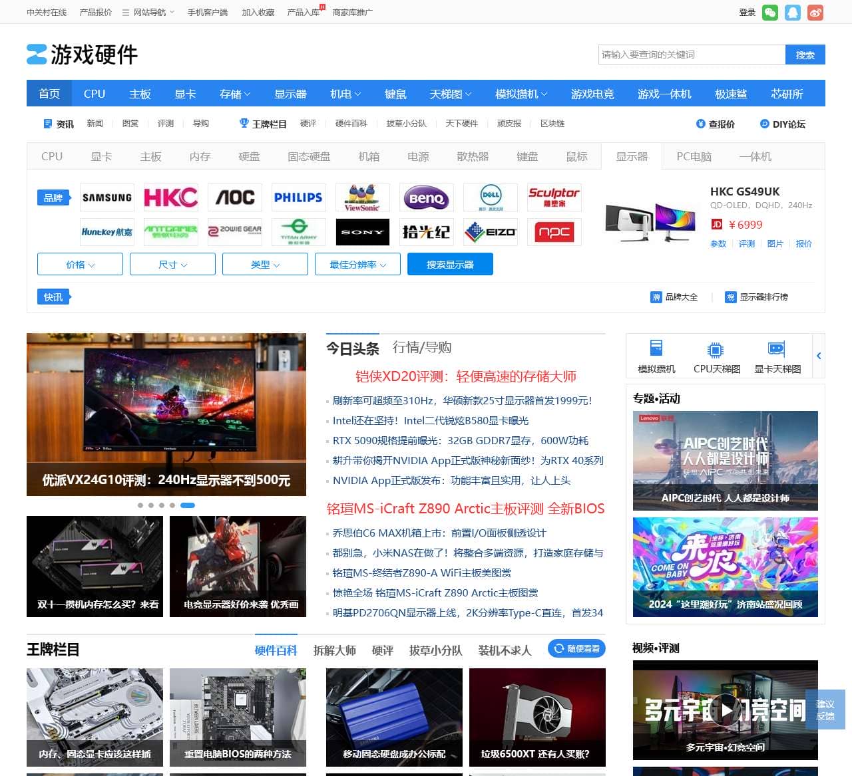Screen dimensions: 852x776
Task: Open the AIPC创艺时代 promo banner
Action: [726, 461]
